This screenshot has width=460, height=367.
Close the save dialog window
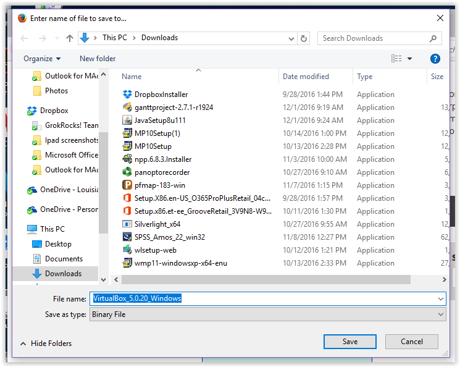440,18
